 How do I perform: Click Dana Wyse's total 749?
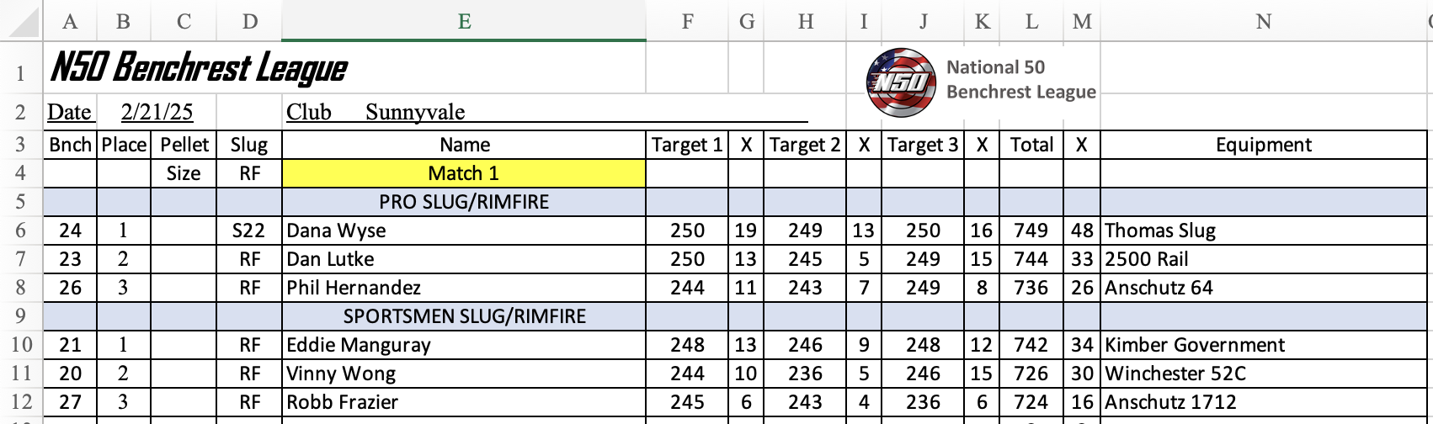pos(1031,231)
